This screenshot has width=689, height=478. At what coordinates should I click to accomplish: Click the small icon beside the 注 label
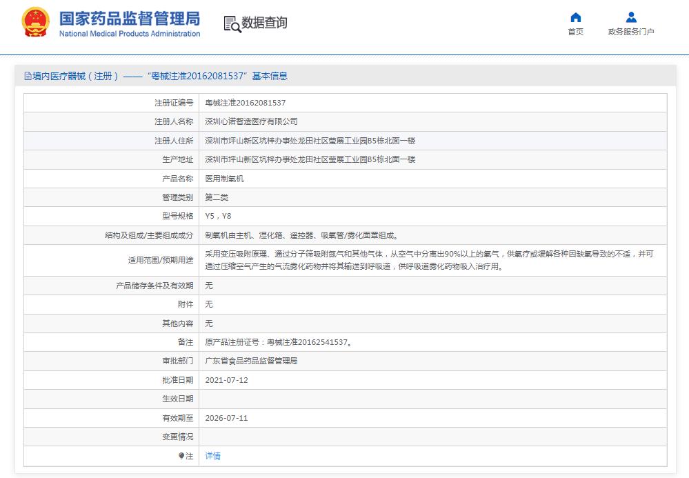tap(181, 456)
